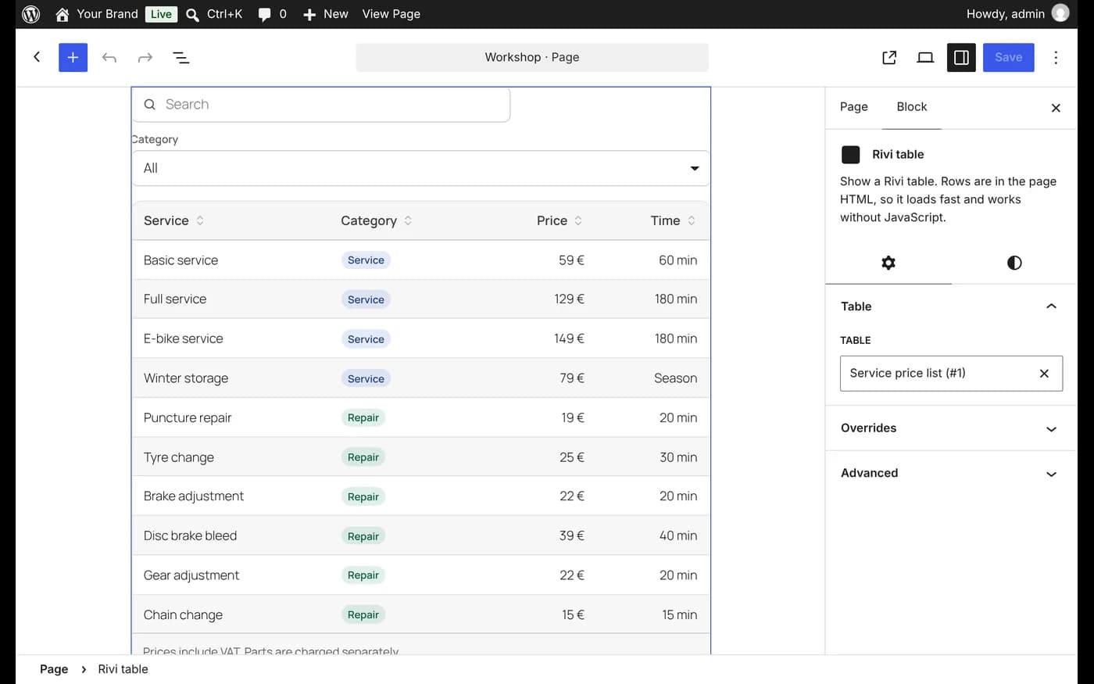Select the Page breadcrumb in the footer
This screenshot has width=1094, height=684.
coord(54,669)
